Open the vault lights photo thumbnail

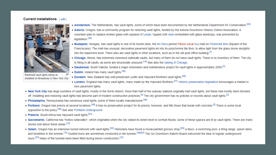pos(47,48)
